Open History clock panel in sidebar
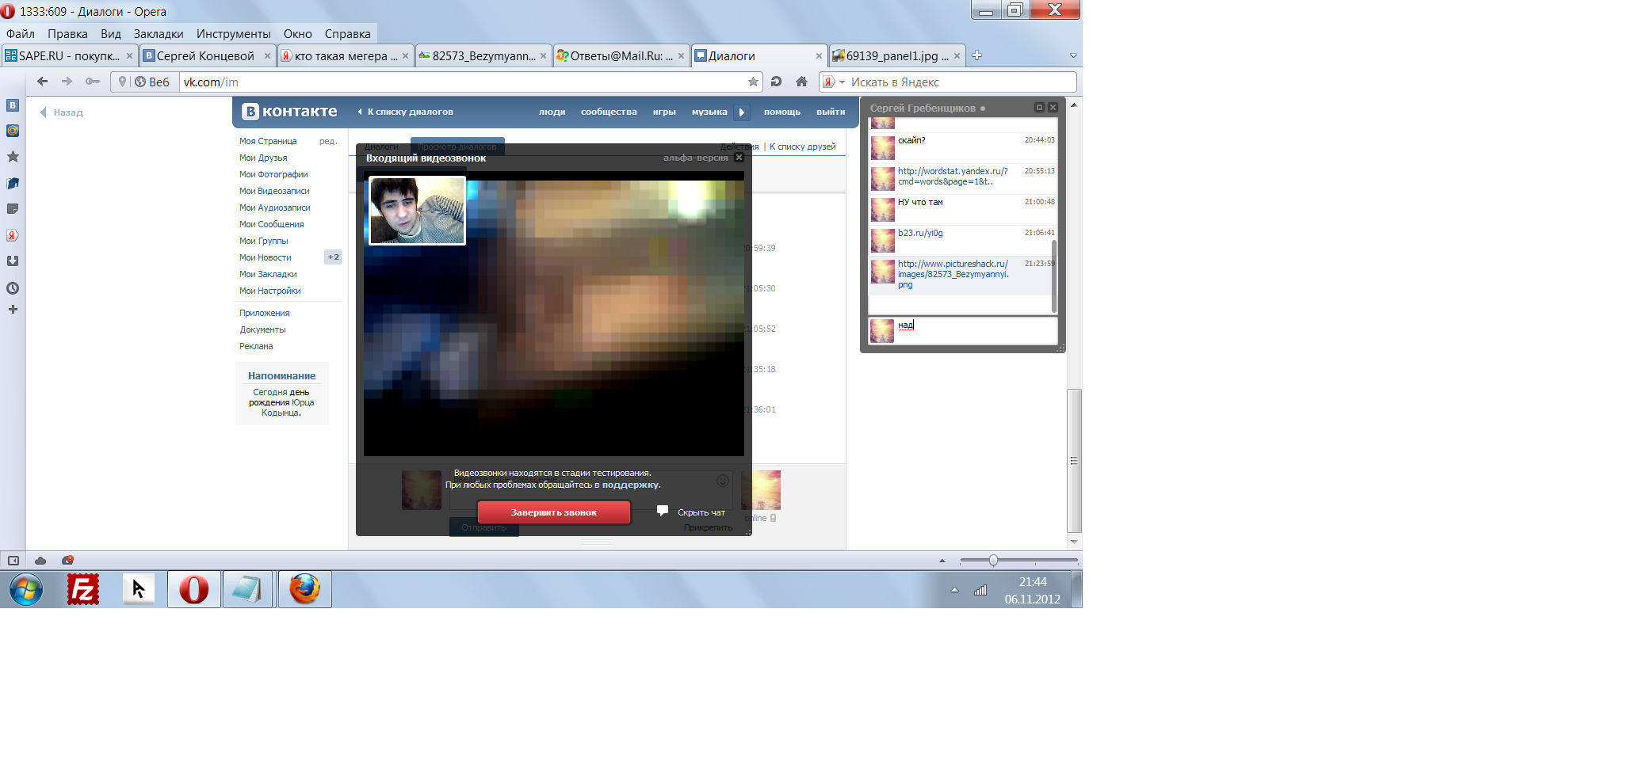1647x784 pixels. coord(13,288)
